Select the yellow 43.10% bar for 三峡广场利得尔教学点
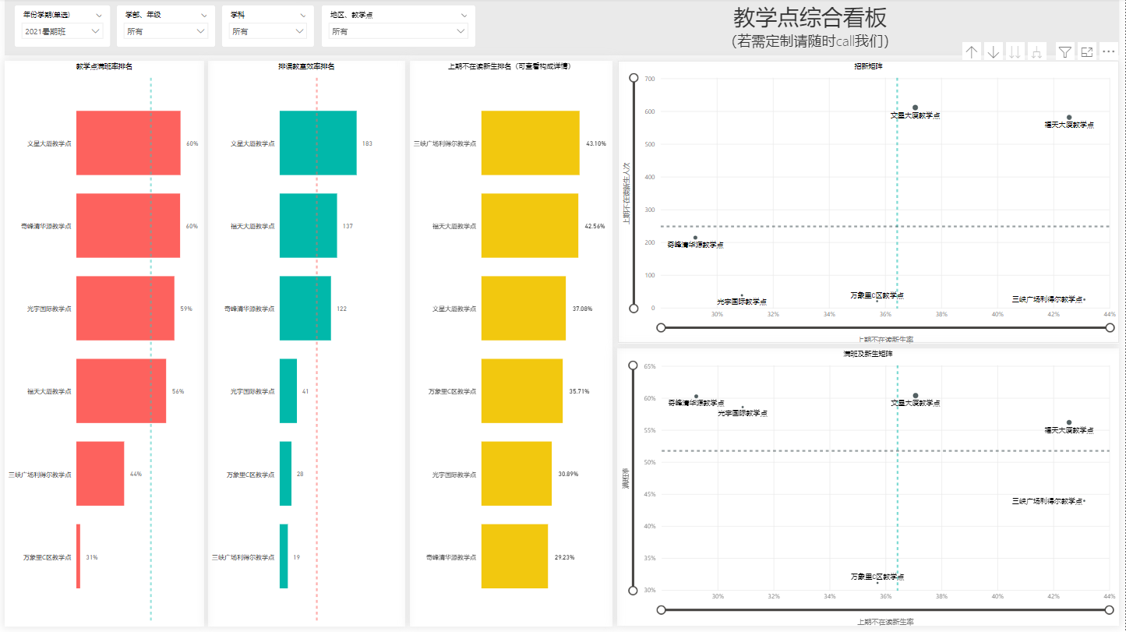 coord(530,143)
